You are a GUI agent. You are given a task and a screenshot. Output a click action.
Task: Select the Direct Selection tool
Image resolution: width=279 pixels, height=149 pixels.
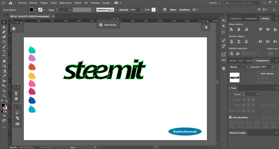pyautogui.click(x=4, y=27)
